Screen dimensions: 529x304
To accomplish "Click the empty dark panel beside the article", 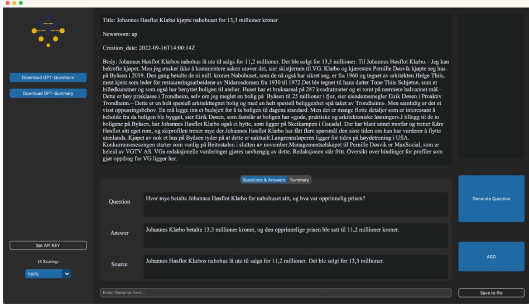I will pos(491,86).
